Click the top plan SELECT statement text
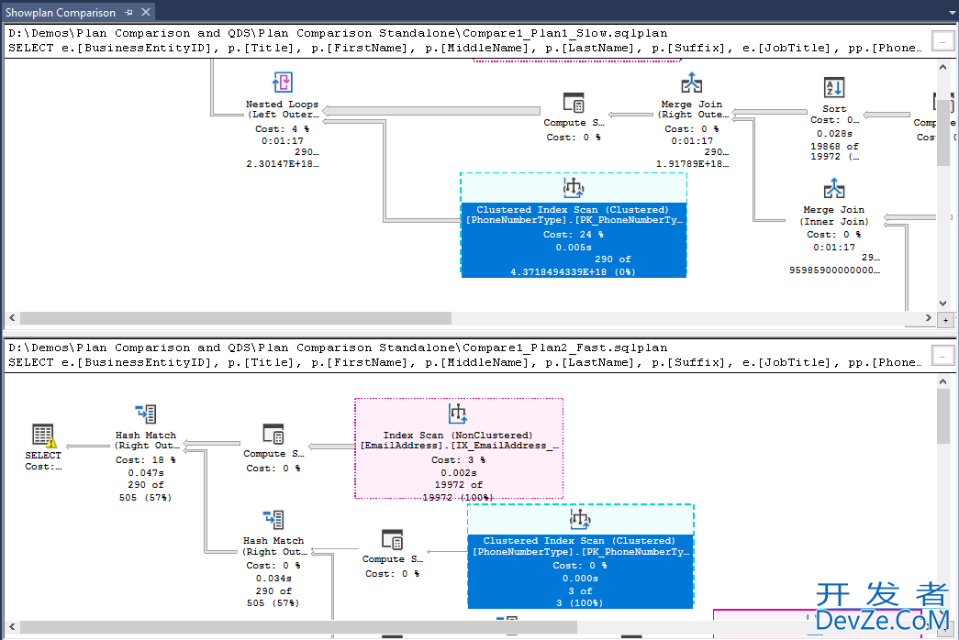Screen dimensions: 959x640 coord(465,48)
